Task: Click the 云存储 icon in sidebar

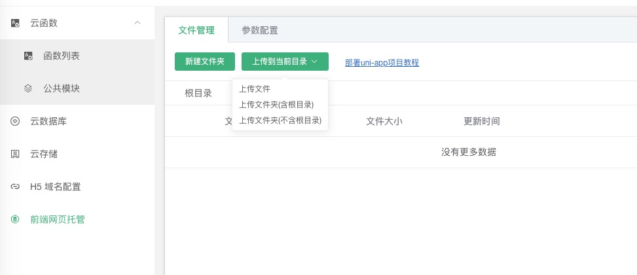Action: click(x=15, y=154)
